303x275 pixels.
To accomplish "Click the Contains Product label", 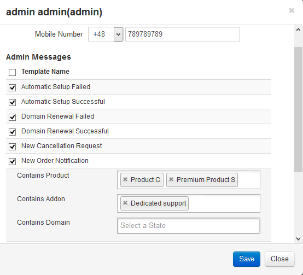I will click(x=43, y=175).
